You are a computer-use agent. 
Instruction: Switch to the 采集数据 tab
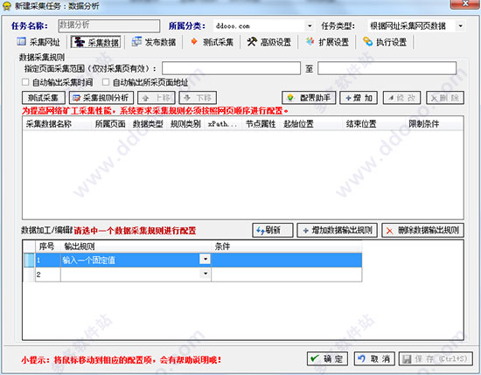[95, 42]
